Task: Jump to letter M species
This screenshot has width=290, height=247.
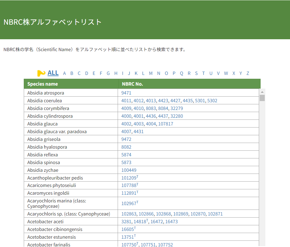Action: coord(151,73)
